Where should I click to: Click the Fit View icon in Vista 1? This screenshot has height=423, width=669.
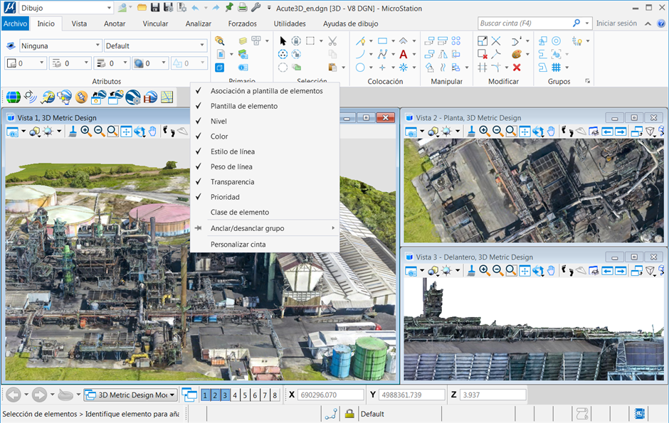[x=126, y=132]
